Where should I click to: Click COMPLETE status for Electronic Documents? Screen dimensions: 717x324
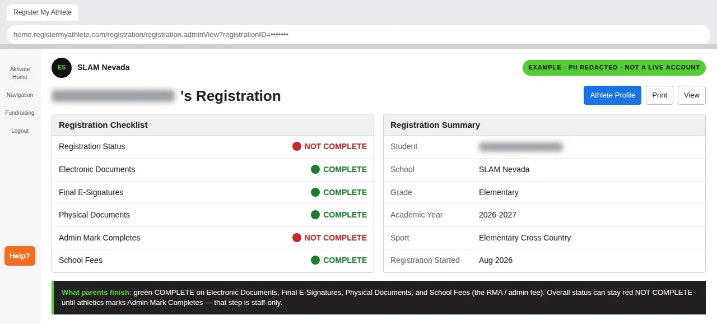coord(345,169)
